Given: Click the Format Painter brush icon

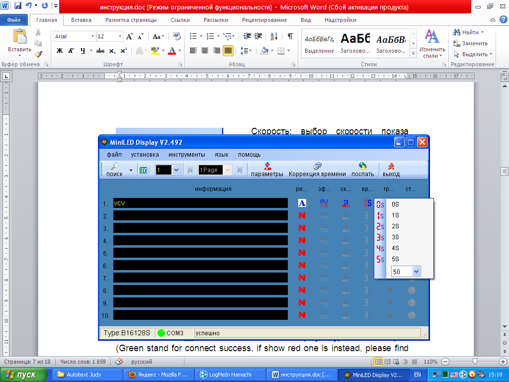Looking at the screenshot, I should (38, 54).
